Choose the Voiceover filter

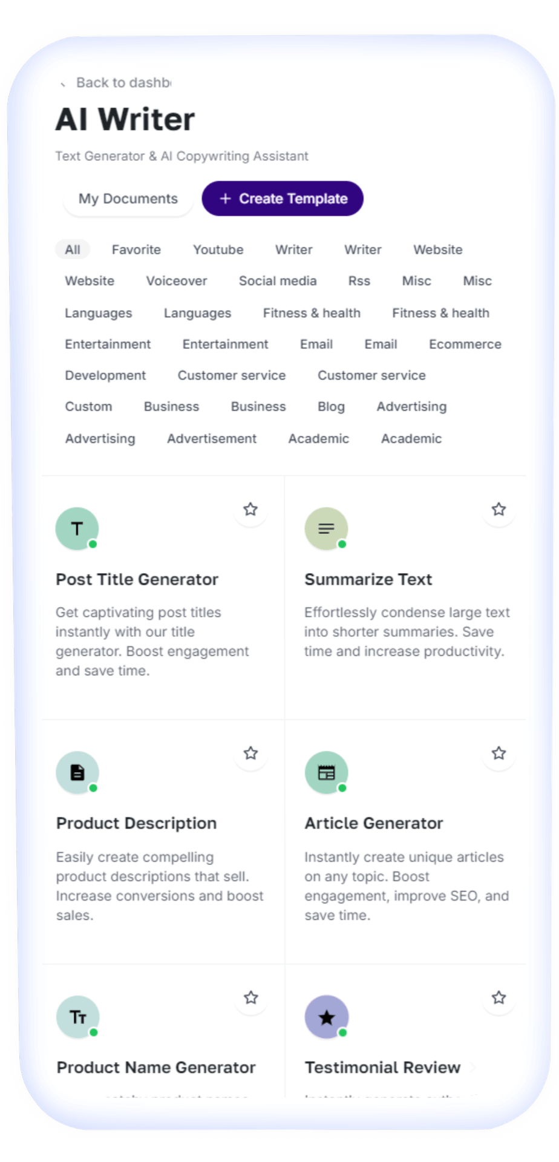pos(177,281)
